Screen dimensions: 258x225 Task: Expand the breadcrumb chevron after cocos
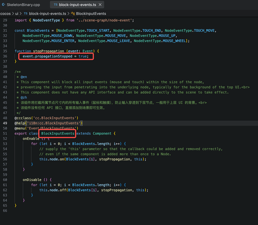coord(13,13)
